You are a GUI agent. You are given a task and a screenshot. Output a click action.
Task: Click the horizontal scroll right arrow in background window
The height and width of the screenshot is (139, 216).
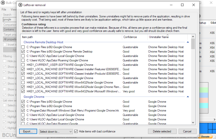click(214, 120)
